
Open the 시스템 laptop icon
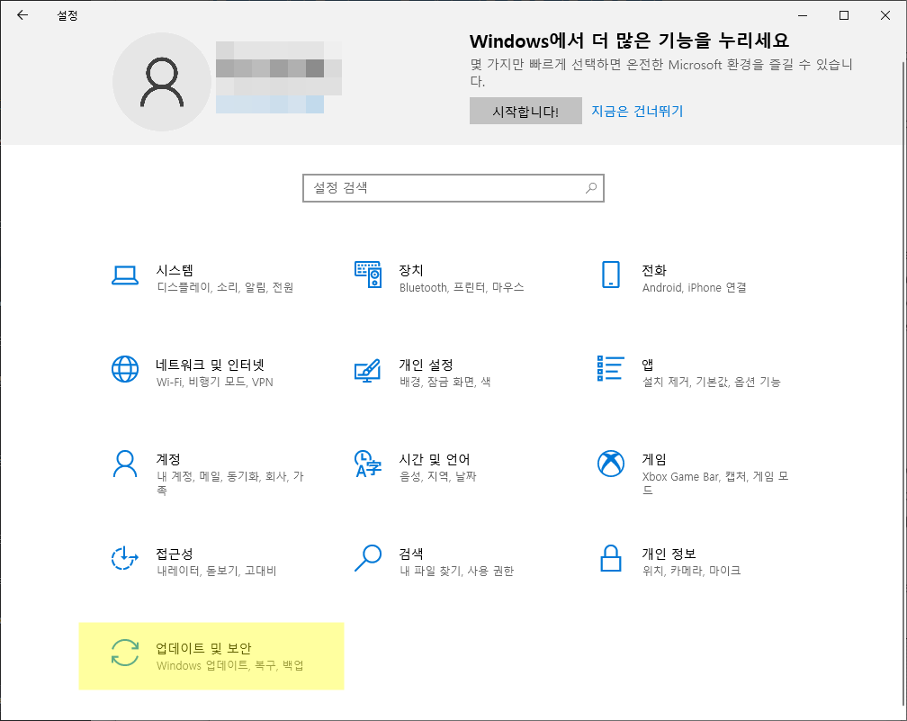(x=125, y=275)
